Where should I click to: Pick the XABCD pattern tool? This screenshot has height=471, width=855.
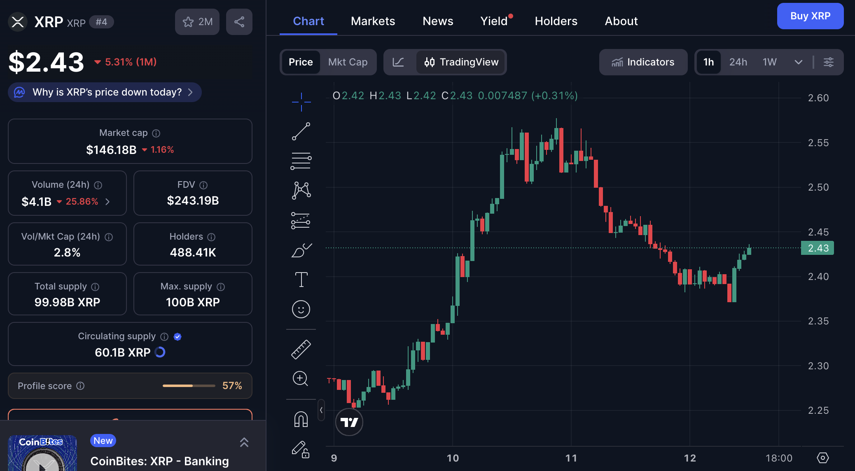point(301,190)
